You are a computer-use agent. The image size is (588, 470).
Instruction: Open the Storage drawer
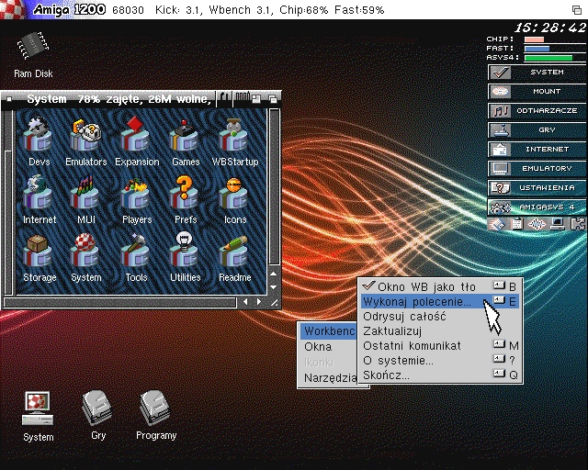pos(39,258)
